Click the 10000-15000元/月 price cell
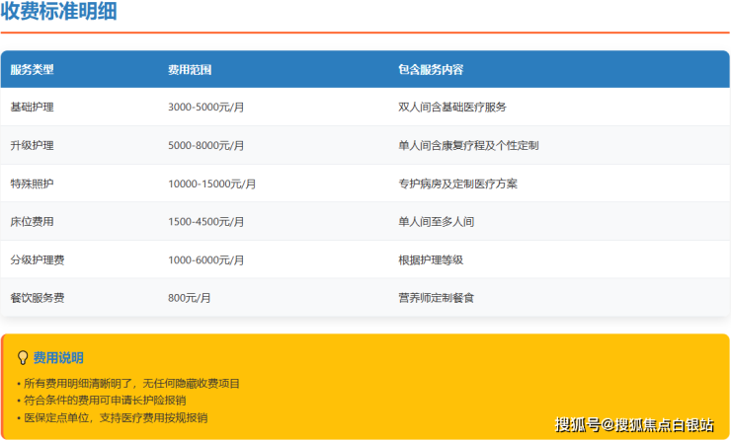 pyautogui.click(x=212, y=184)
